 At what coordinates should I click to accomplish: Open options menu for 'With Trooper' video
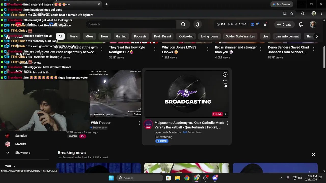click(139, 123)
